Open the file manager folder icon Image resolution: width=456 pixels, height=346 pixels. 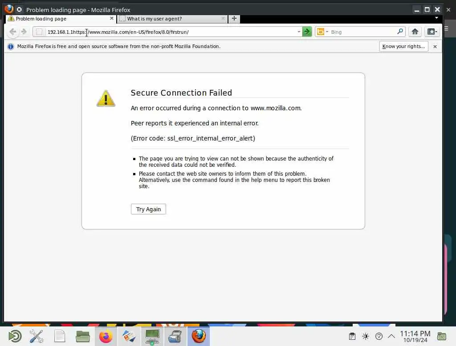tap(82, 336)
